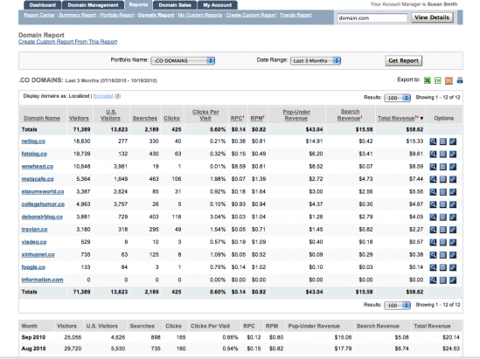
Task: Click the domain.com search input field
Action: tap(372, 17)
